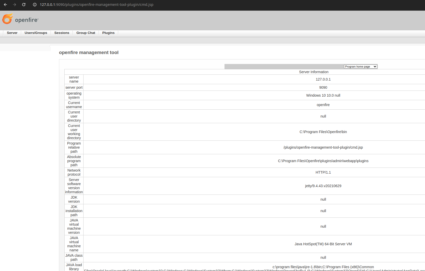Click the 'operating system' row label
This screenshot has height=271, width=425.
(74, 95)
